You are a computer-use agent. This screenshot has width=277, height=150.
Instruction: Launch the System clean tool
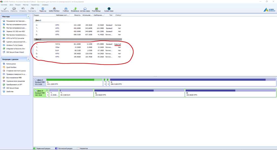pos(109,9)
